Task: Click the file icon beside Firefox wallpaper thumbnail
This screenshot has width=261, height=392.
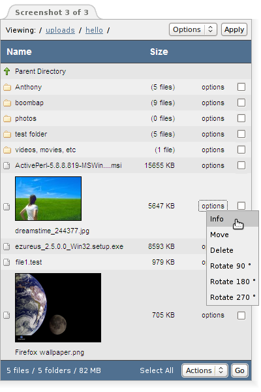Action: [x=7, y=316]
